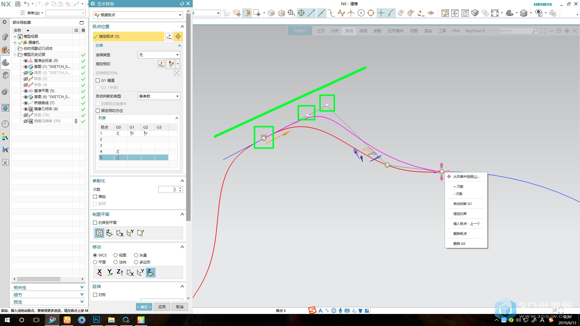The image size is (580, 326).
Task: Choose 插入极点 - 上一个 in context menu
Action: pyautogui.click(x=467, y=224)
